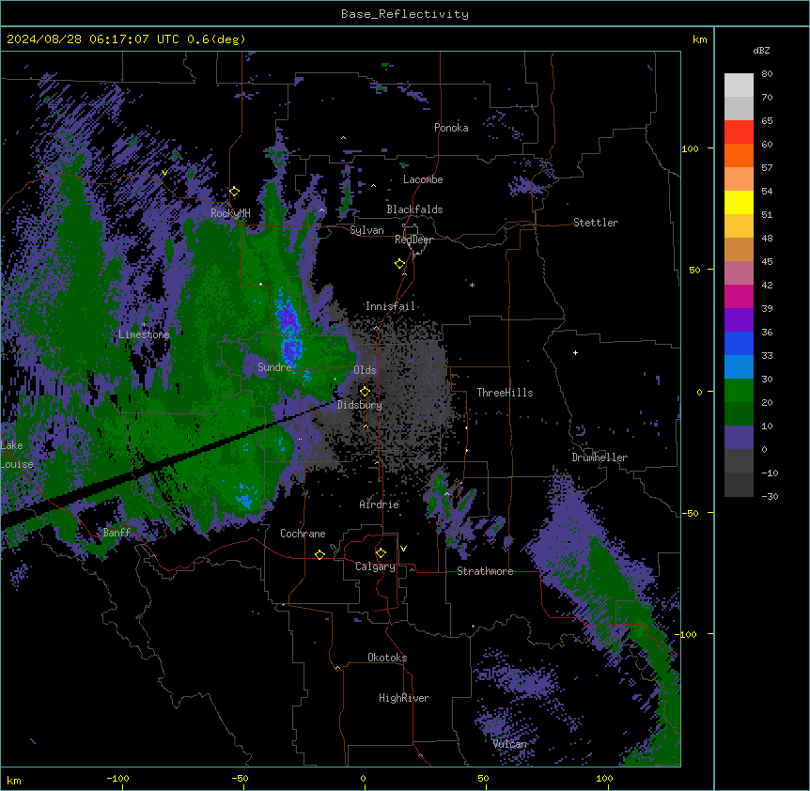The width and height of the screenshot is (810, 791).
Task: Click the Vulcan label
Action: [x=509, y=744]
